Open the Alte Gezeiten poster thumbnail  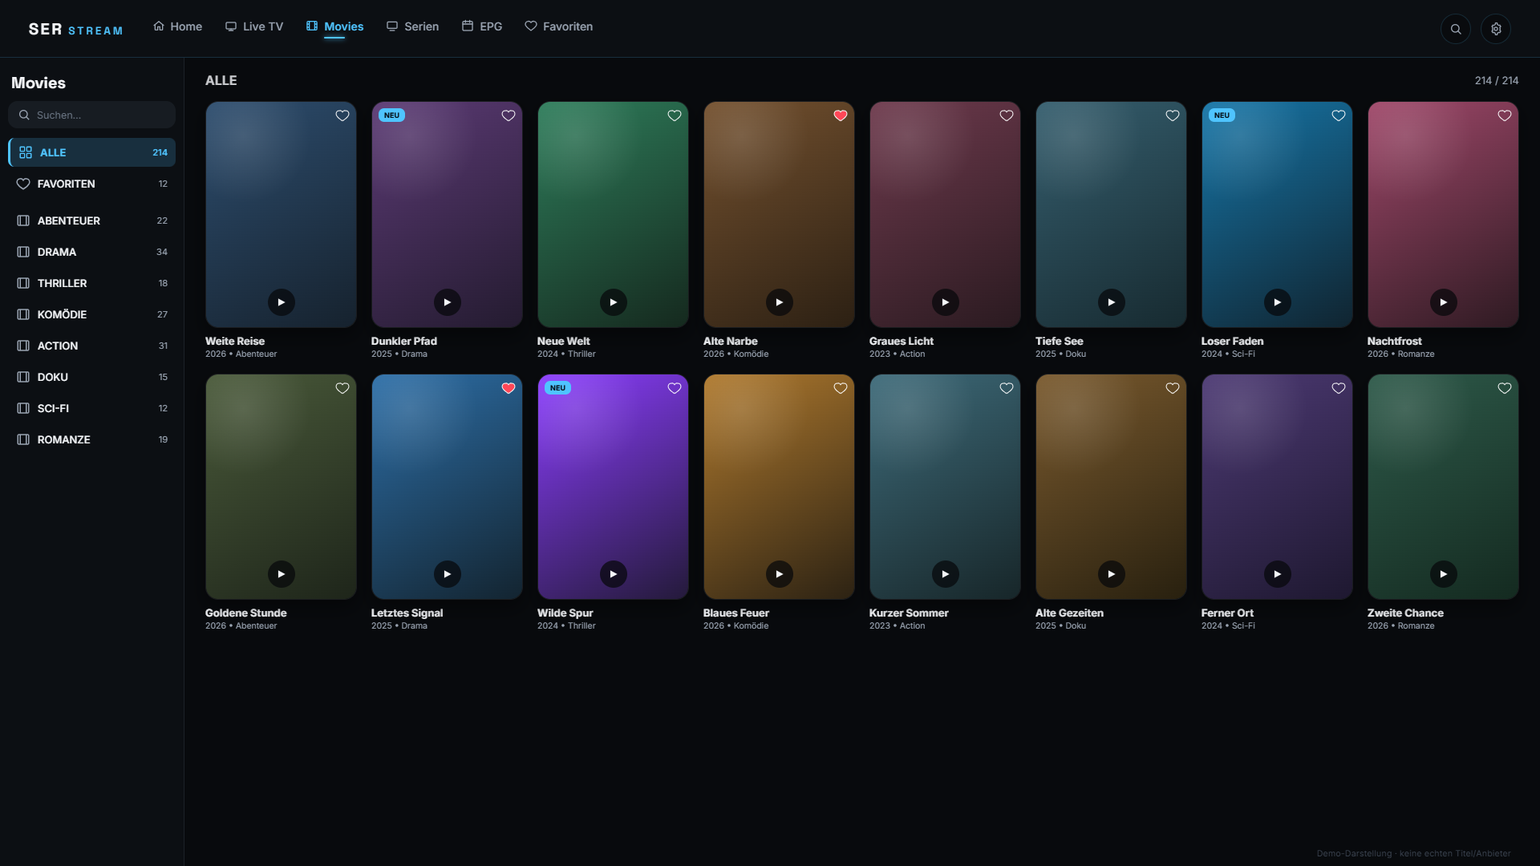coord(1111,486)
